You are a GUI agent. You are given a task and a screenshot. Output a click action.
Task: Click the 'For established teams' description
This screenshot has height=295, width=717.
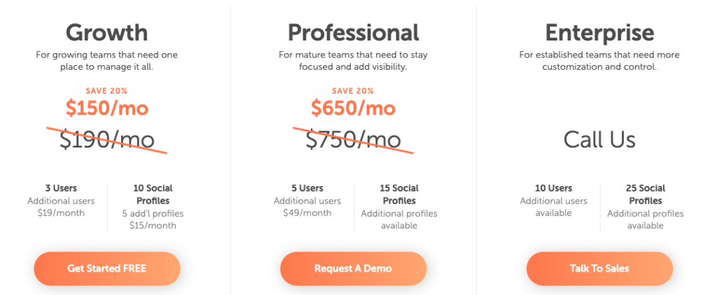[x=599, y=61]
